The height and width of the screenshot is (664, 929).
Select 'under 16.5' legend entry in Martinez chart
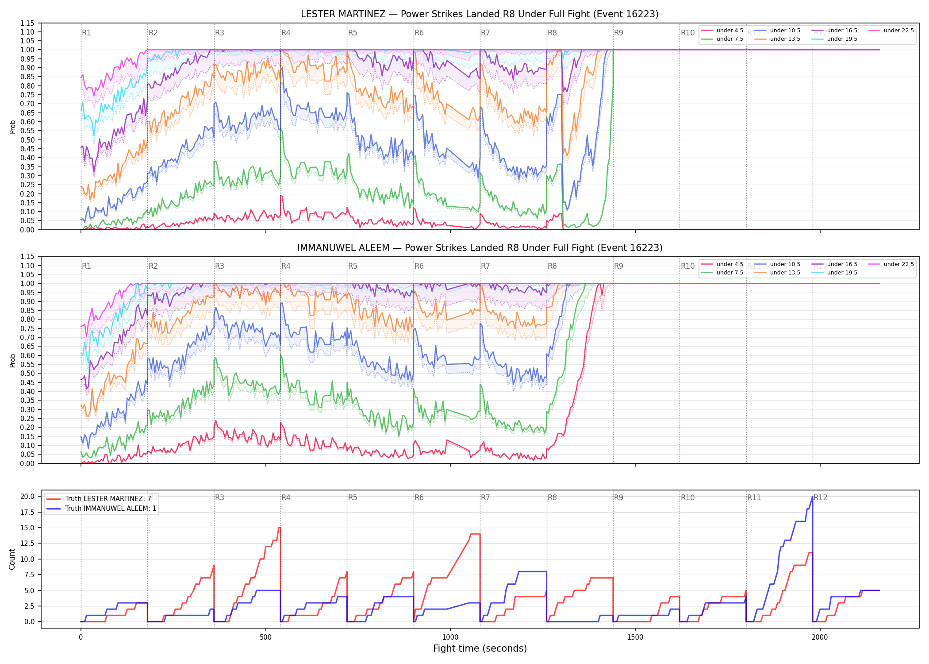[834, 31]
